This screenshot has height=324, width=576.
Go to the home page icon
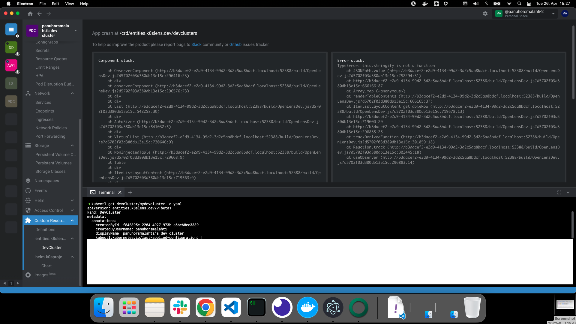[x=30, y=13]
